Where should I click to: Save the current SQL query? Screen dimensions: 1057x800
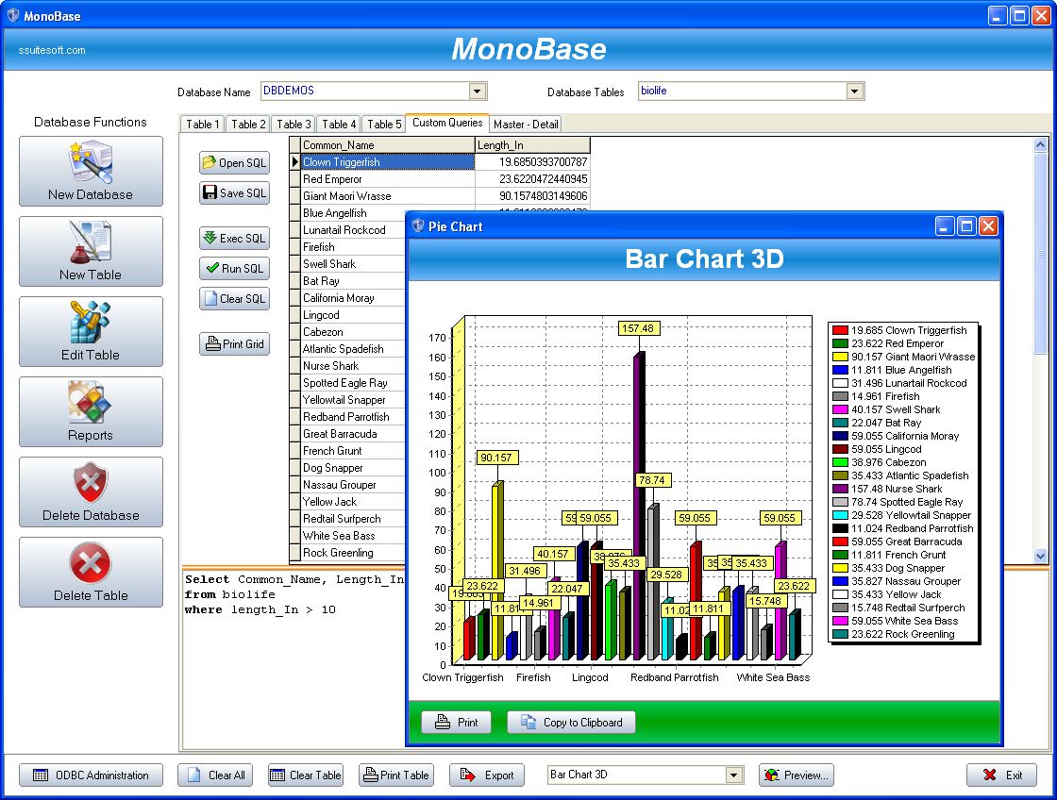[x=234, y=192]
